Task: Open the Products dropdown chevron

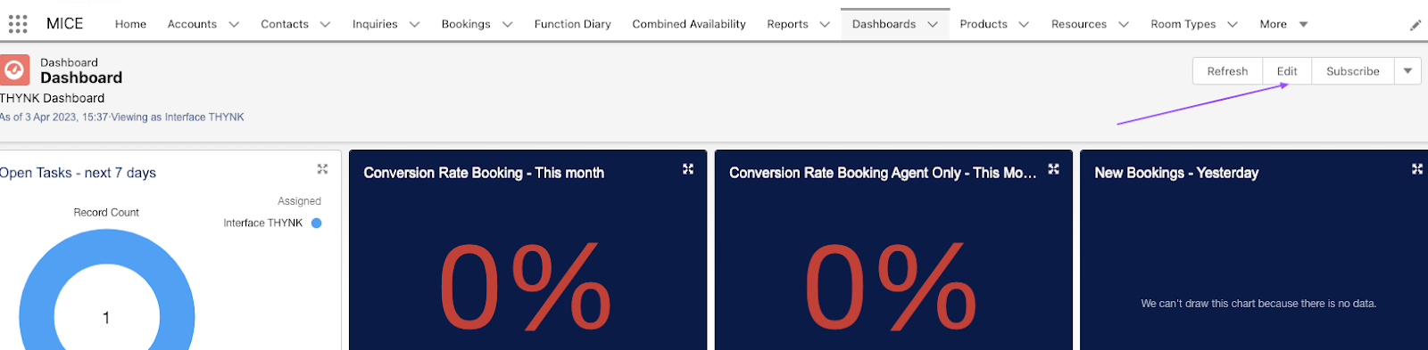Action: point(1024,25)
